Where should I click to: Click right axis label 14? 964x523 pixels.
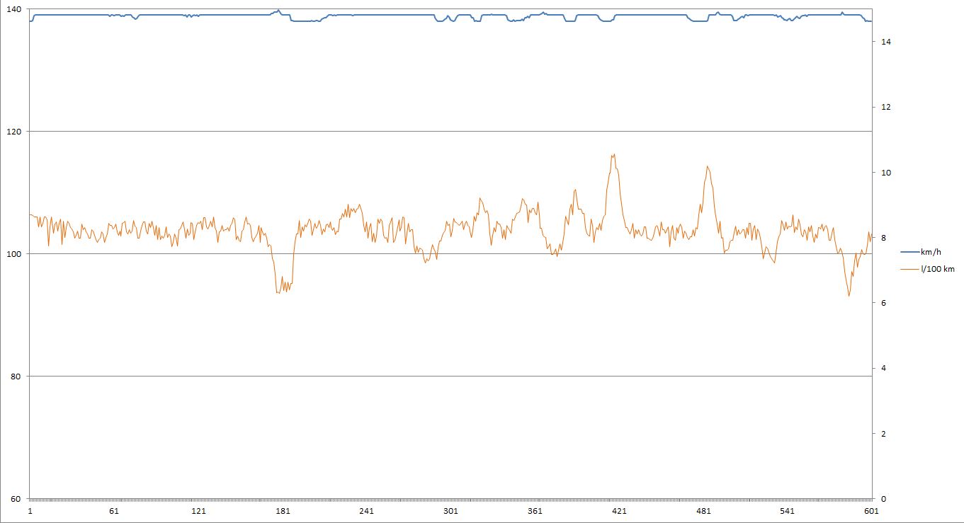(885, 42)
